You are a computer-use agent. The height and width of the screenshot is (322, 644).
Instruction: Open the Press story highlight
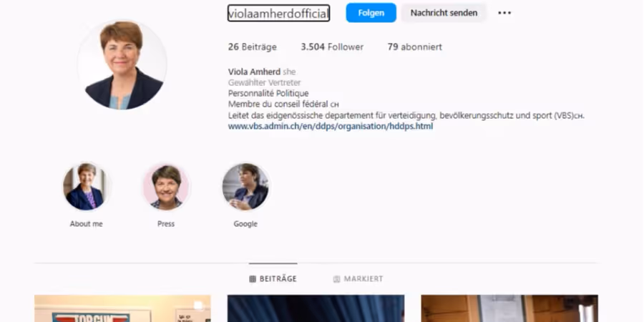166,187
